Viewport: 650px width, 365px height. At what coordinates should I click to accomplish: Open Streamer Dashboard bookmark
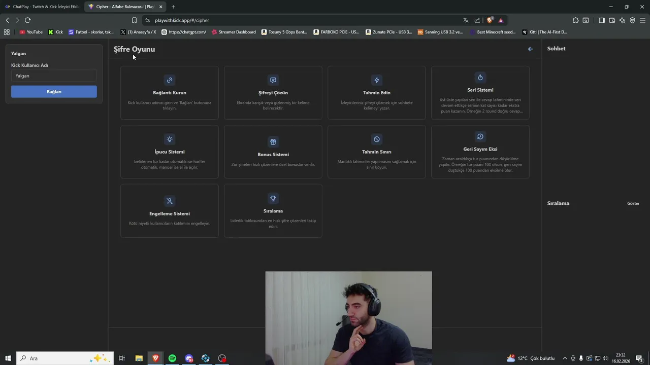tap(234, 32)
